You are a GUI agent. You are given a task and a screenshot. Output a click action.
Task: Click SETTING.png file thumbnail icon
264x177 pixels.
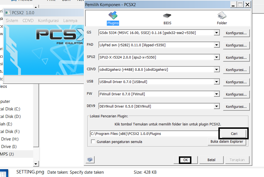(4, 173)
